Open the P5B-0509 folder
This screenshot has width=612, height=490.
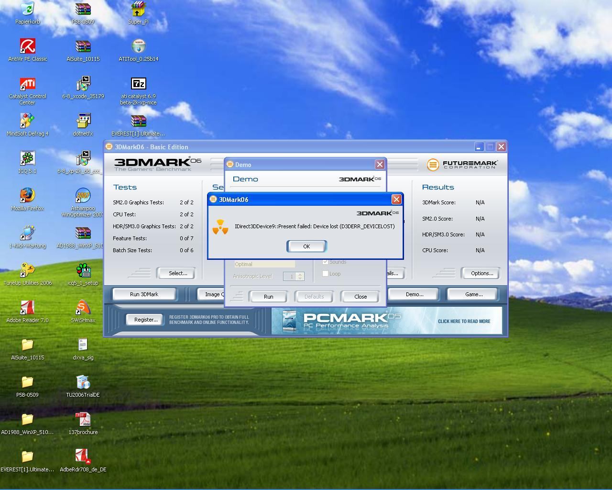pyautogui.click(x=28, y=382)
